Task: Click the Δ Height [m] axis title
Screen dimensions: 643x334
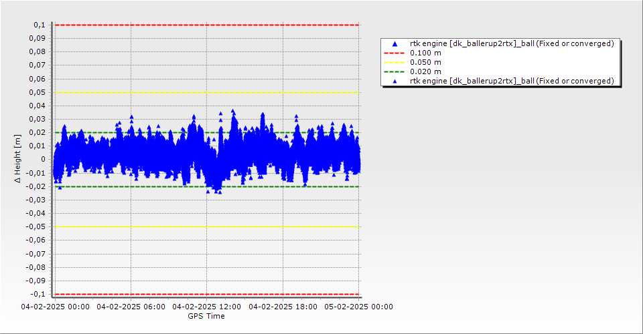Action: (x=17, y=158)
